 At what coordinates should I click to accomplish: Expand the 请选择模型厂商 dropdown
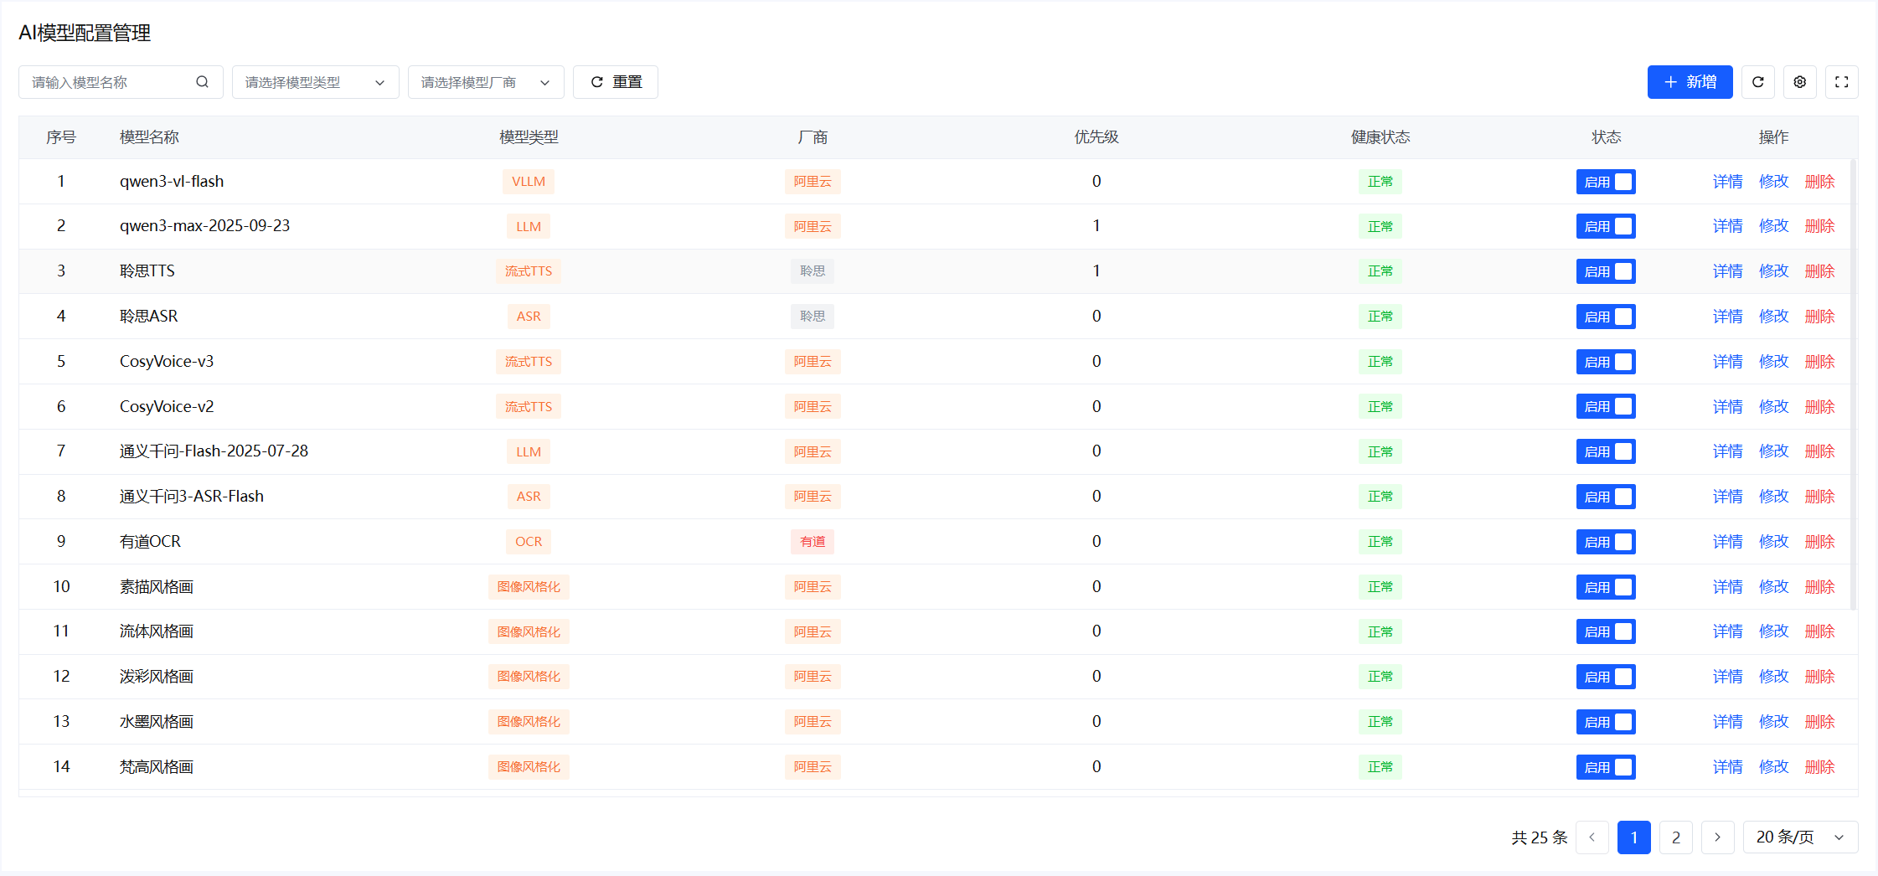[485, 82]
